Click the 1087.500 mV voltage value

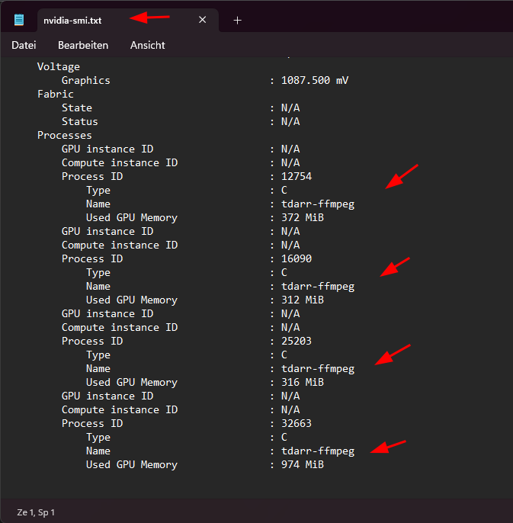(x=315, y=80)
